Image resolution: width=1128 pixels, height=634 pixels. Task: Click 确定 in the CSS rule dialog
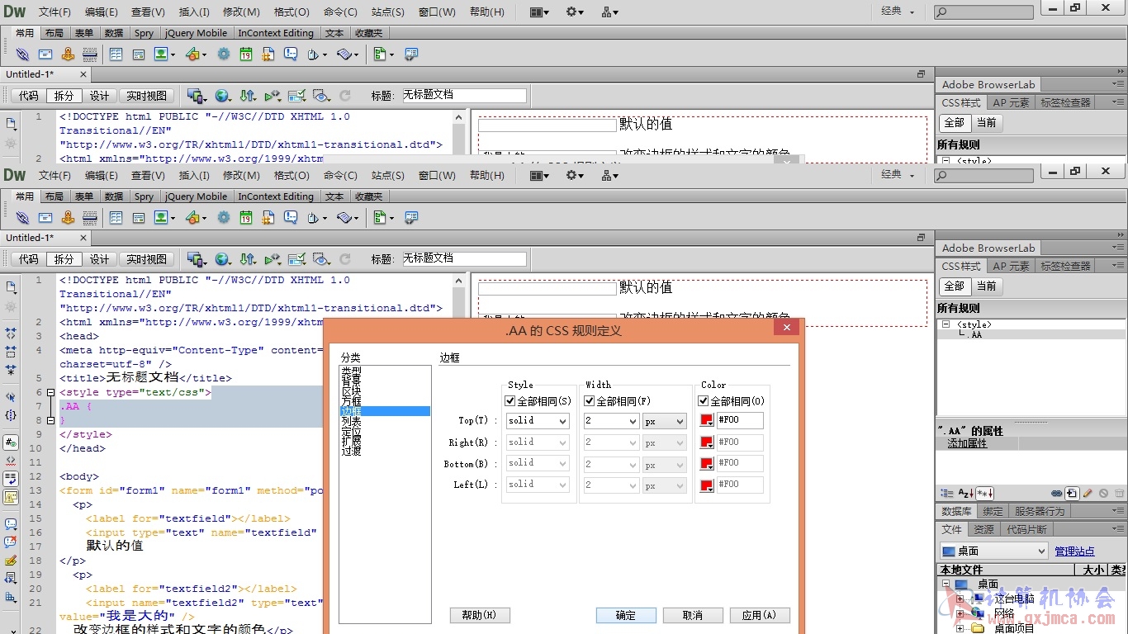click(x=626, y=615)
